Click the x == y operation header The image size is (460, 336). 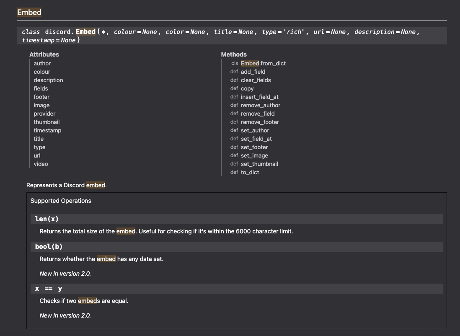point(236,289)
